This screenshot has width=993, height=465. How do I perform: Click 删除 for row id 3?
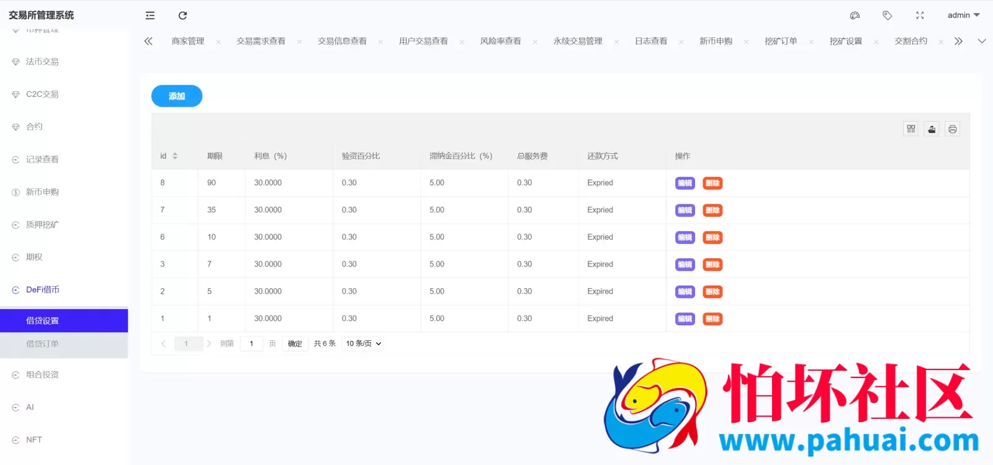click(x=712, y=264)
